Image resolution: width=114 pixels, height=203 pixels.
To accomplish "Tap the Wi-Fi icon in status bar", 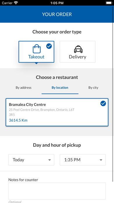I will pyautogui.click(x=16, y=3).
